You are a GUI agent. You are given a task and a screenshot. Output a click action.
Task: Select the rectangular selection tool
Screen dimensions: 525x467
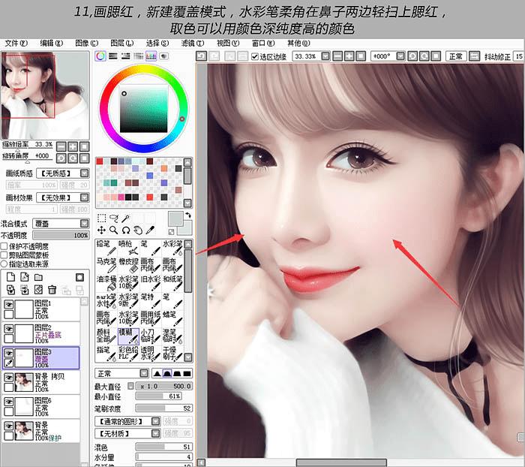(101, 218)
